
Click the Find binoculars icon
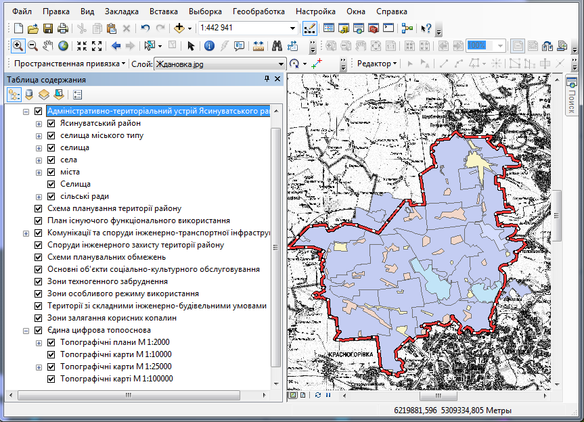click(277, 46)
